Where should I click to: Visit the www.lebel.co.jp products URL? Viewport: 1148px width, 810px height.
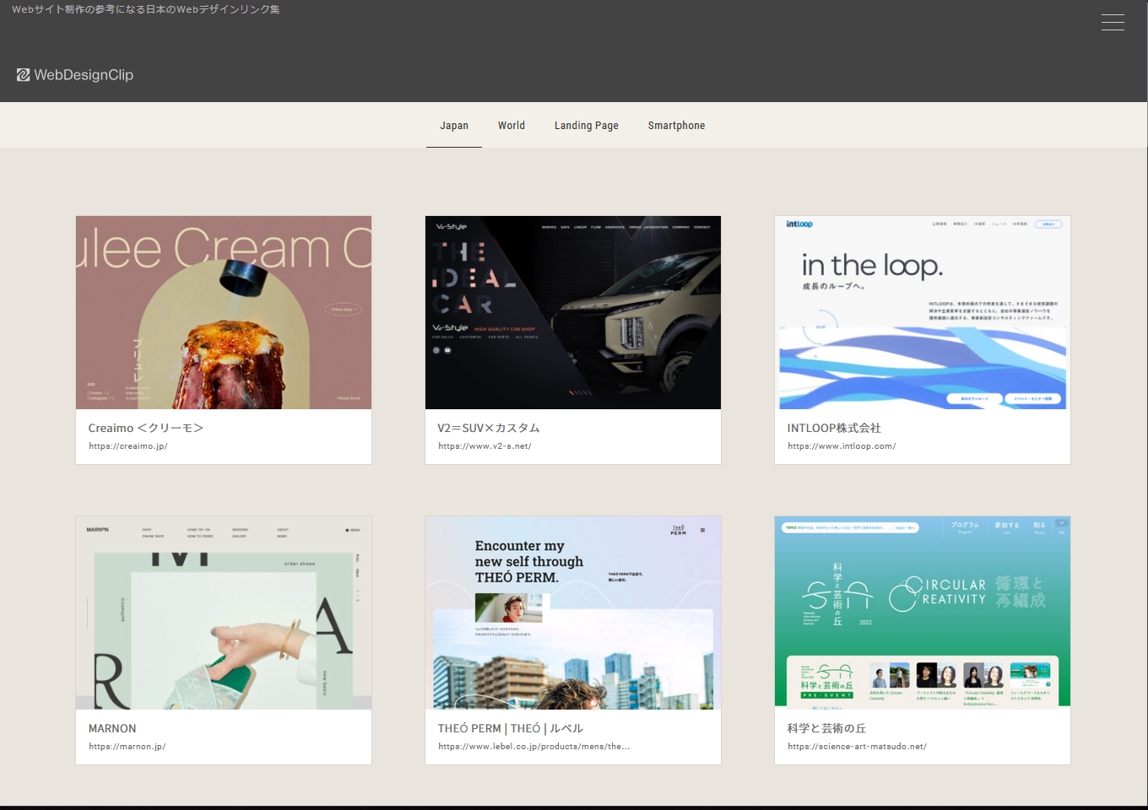point(534,747)
